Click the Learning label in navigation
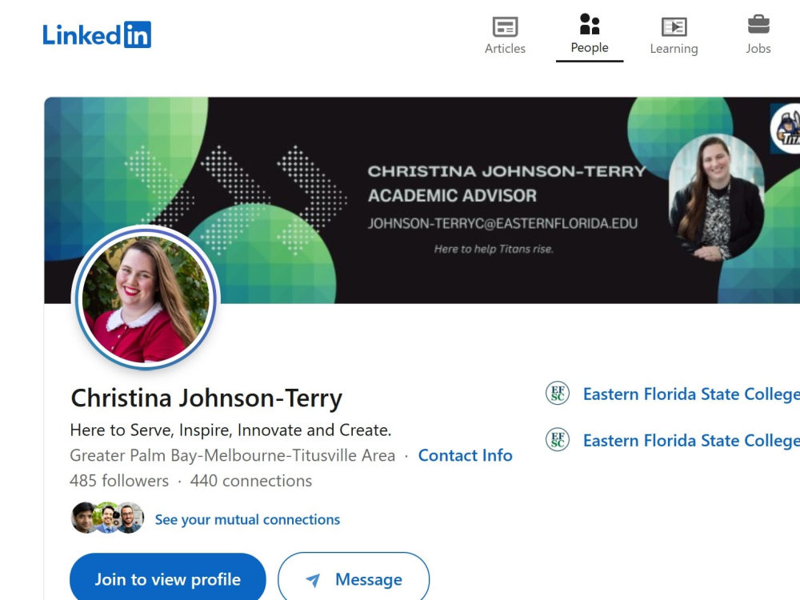Image resolution: width=800 pixels, height=600 pixels. click(674, 49)
